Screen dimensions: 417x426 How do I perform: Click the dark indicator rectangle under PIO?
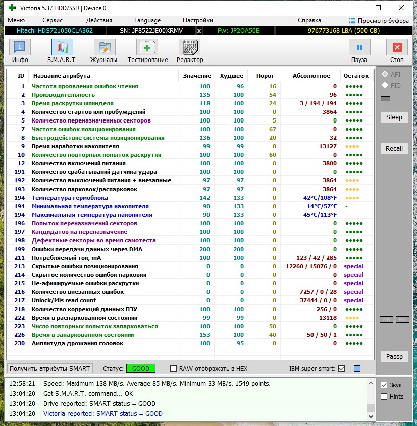click(x=385, y=99)
